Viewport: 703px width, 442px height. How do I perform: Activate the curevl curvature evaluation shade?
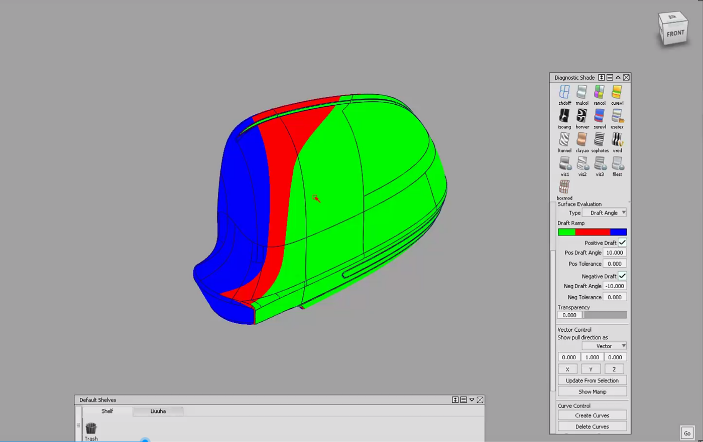pos(617,92)
